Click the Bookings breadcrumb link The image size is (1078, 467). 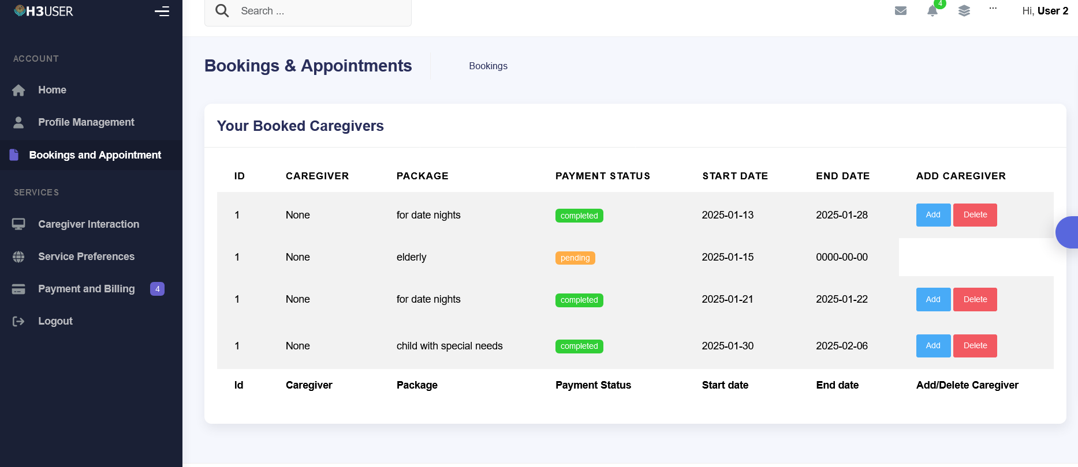488,66
